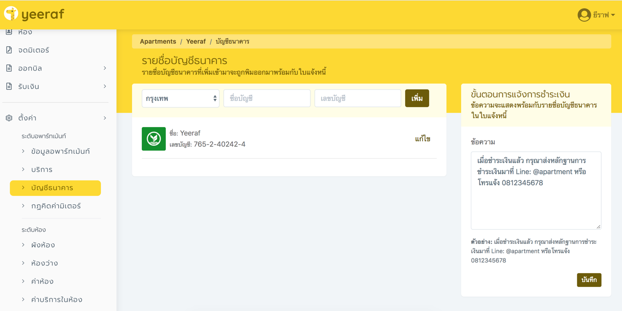622x311 pixels.
Task: Collapse the ตั้งค่า section chevron
Action: [x=105, y=118]
